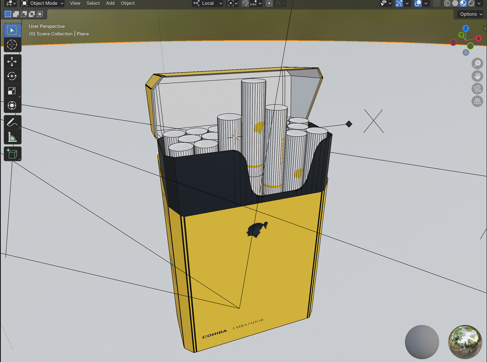
Task: Switch perspective/orthographic grid button
Action: [x=477, y=101]
